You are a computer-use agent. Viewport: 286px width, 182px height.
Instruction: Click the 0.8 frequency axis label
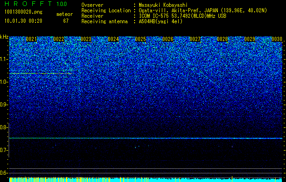[x=3, y=127]
